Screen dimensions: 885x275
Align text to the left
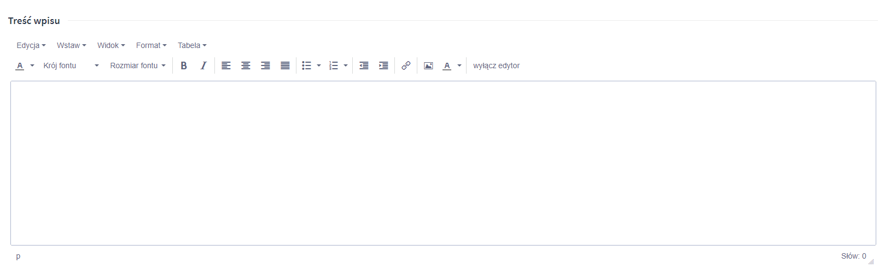[226, 65]
